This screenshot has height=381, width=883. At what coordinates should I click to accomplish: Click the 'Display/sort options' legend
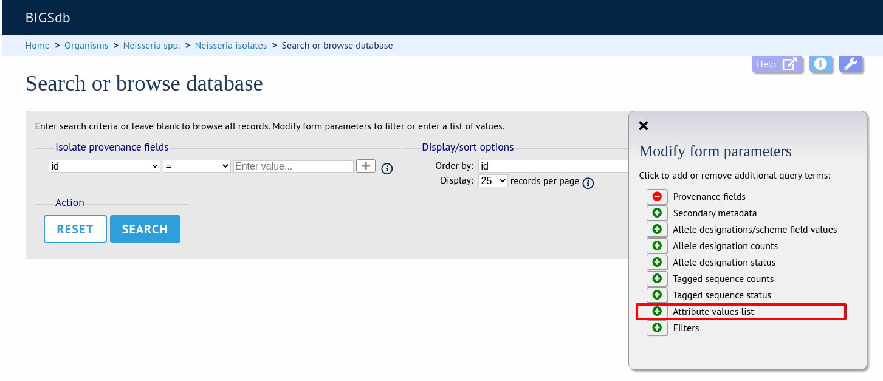(468, 147)
